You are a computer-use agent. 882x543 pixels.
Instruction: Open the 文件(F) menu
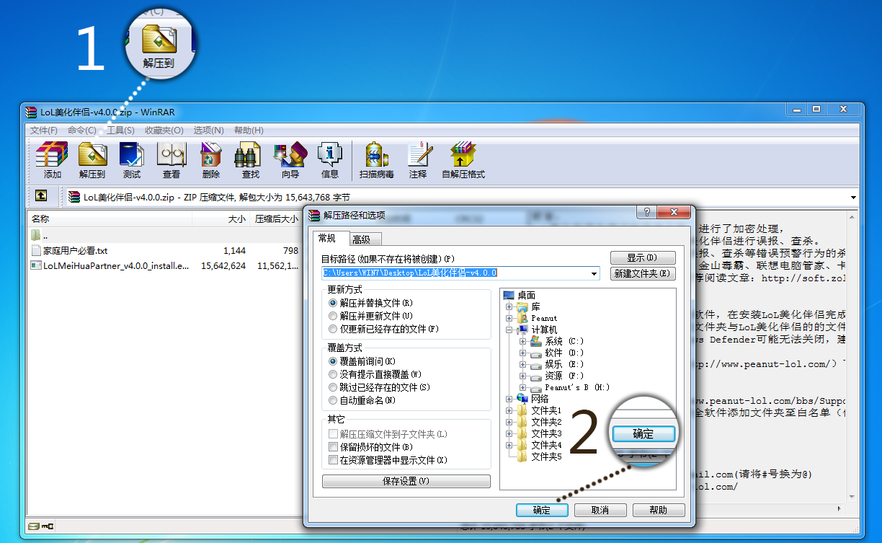(43, 131)
